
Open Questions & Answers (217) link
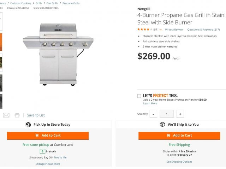point(203,30)
